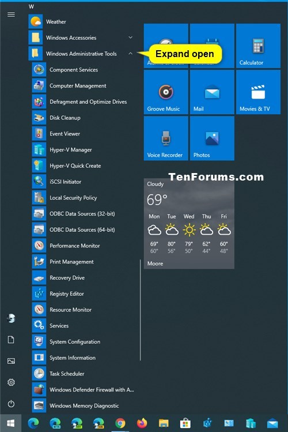This screenshot has width=288, height=432.
Task: Open the Mail tile in Start
Action: tap(212, 92)
